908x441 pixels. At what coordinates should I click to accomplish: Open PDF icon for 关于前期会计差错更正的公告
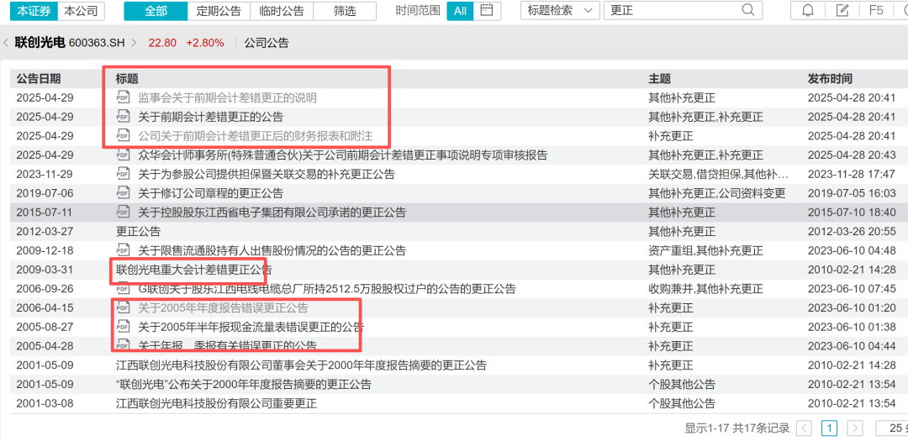(x=122, y=117)
